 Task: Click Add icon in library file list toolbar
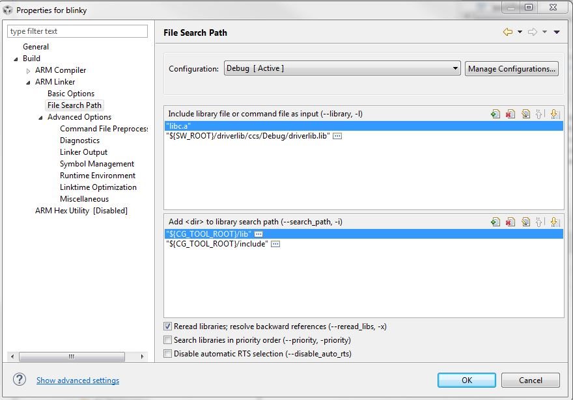coord(496,114)
